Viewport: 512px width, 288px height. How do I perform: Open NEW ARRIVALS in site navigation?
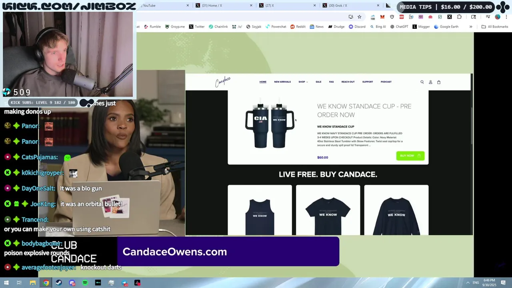click(x=282, y=82)
